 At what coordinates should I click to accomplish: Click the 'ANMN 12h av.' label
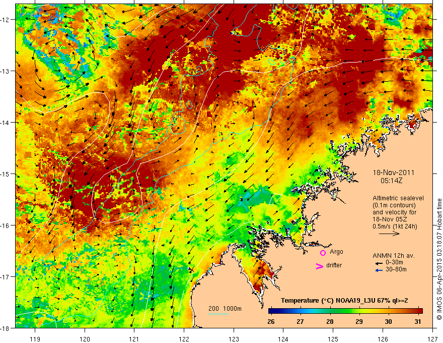pyautogui.click(x=394, y=256)
